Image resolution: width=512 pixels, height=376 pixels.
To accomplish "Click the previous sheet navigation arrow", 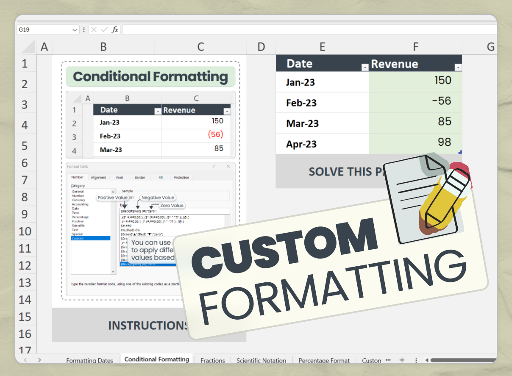I will [25, 360].
